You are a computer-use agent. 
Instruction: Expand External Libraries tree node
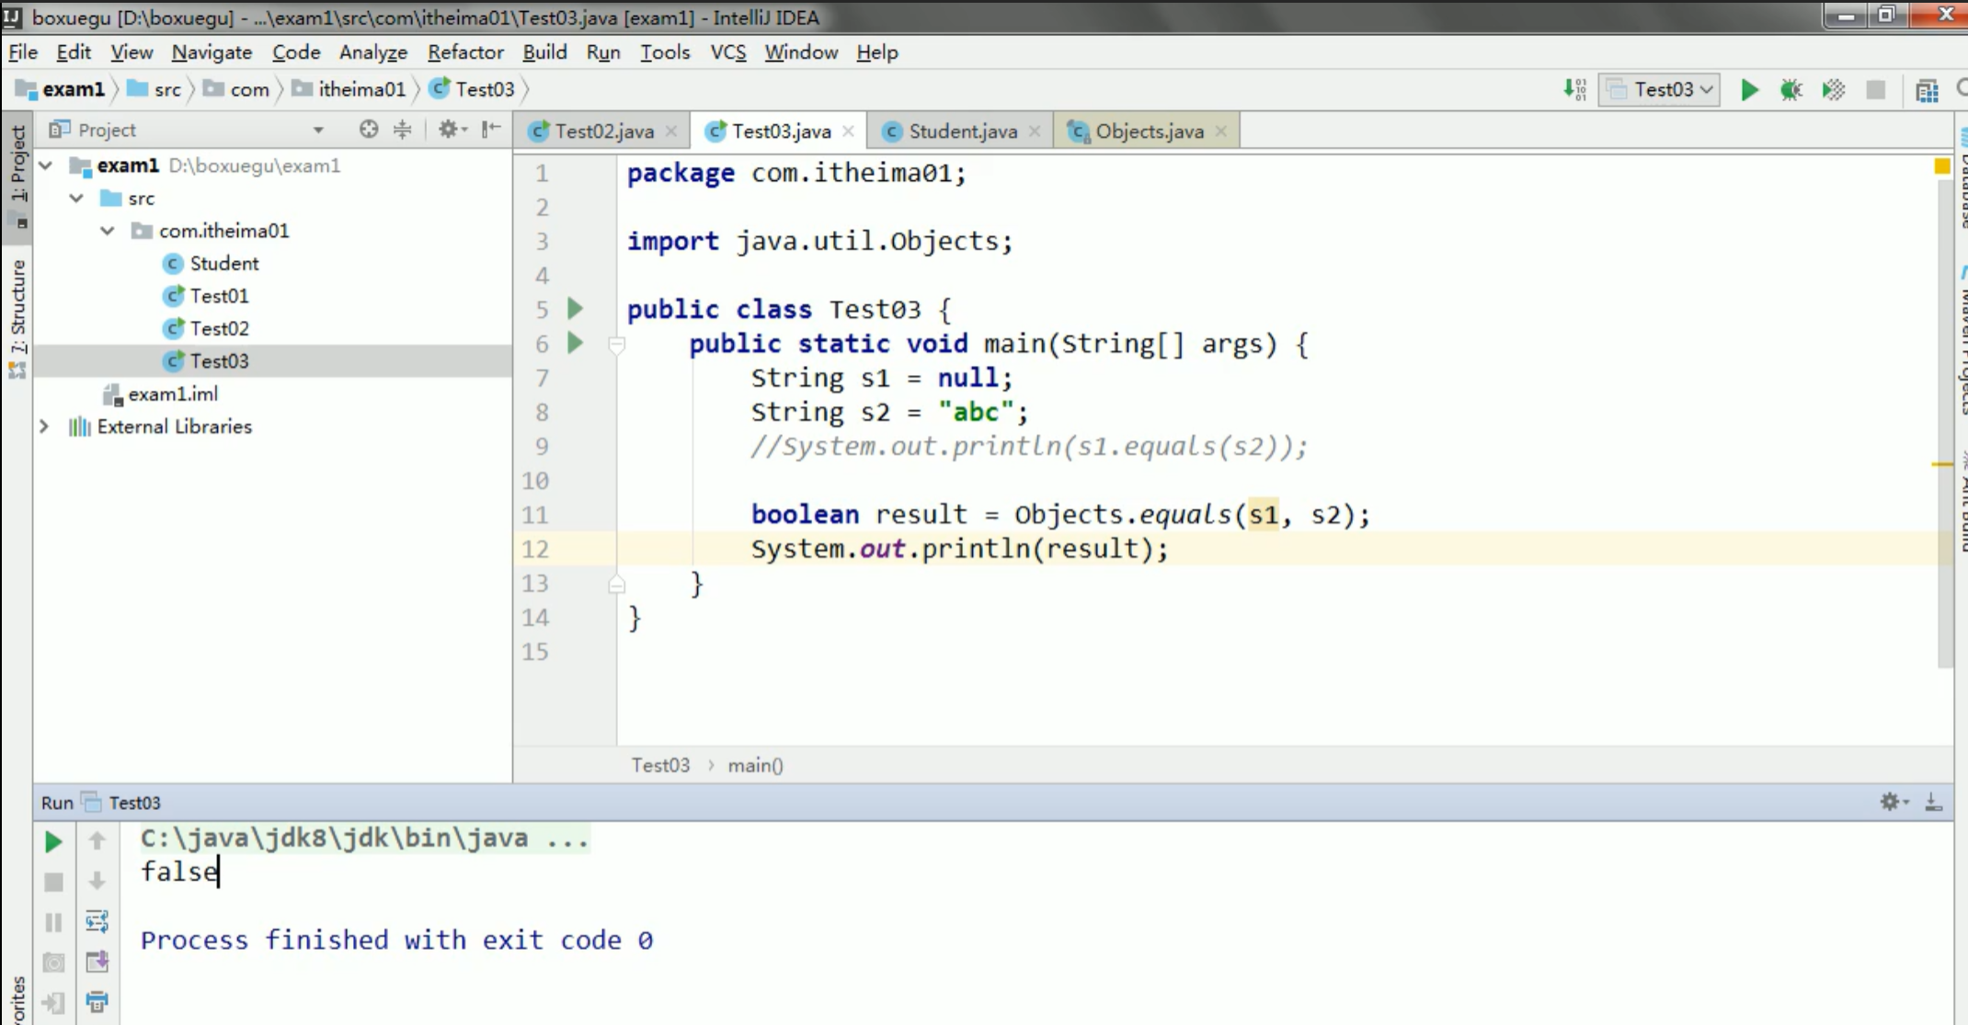[x=44, y=427]
